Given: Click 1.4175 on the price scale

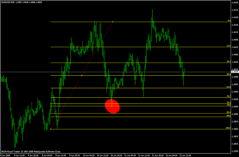Looking at the screenshot, I should coord(235,10).
